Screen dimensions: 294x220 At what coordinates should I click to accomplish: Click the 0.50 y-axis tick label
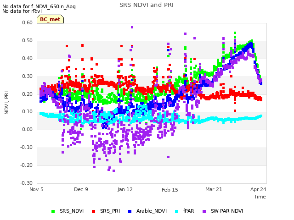[x=28, y=41]
